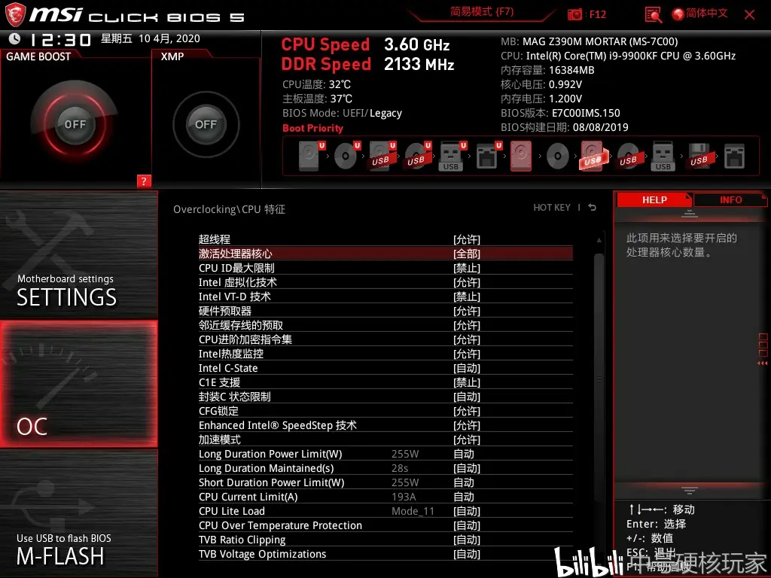Switch to the INFO tab
Viewport: 771px width, 578px height.
click(x=730, y=199)
